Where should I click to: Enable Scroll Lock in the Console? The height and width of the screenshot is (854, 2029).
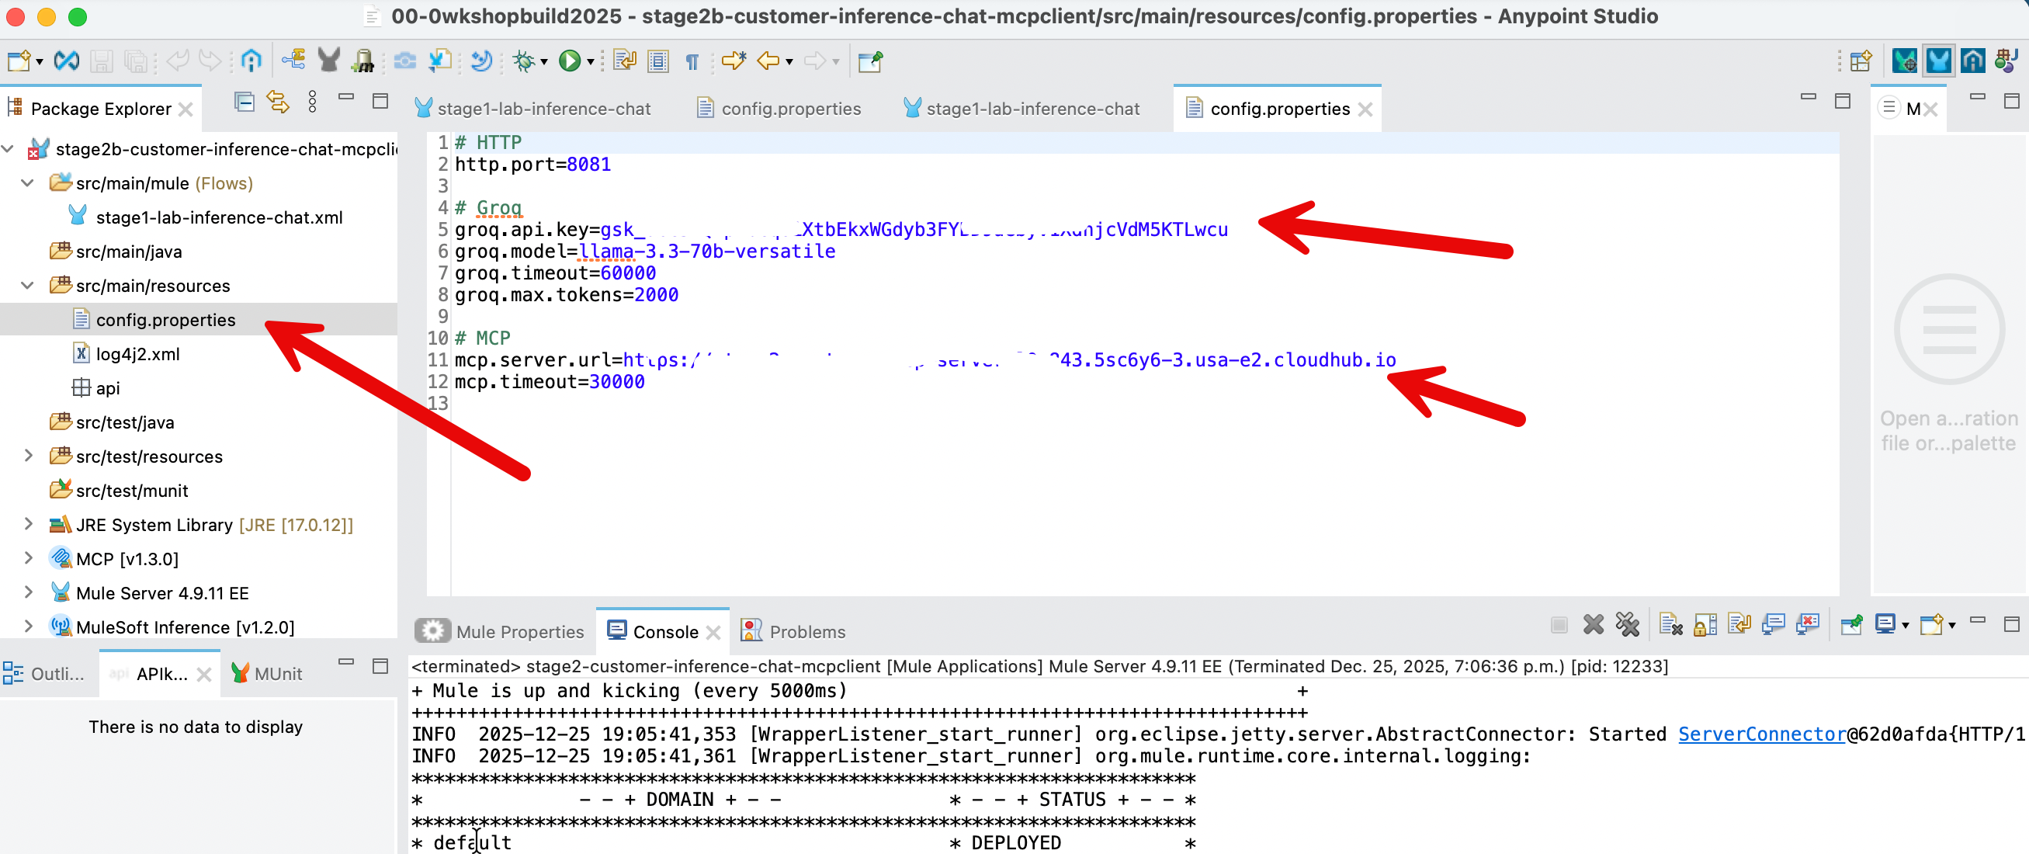(1705, 624)
